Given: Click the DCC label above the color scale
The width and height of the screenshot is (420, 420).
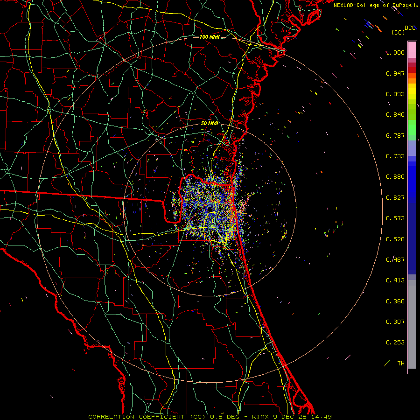Looking at the screenshot, I should pyautogui.click(x=410, y=28).
